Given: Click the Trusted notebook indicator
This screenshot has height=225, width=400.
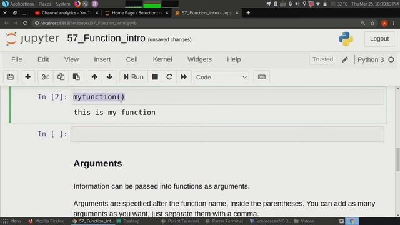Looking at the screenshot, I should tap(322, 59).
